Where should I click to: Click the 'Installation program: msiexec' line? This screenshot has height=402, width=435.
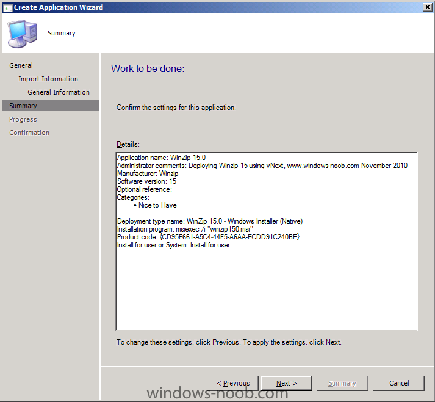click(x=185, y=229)
